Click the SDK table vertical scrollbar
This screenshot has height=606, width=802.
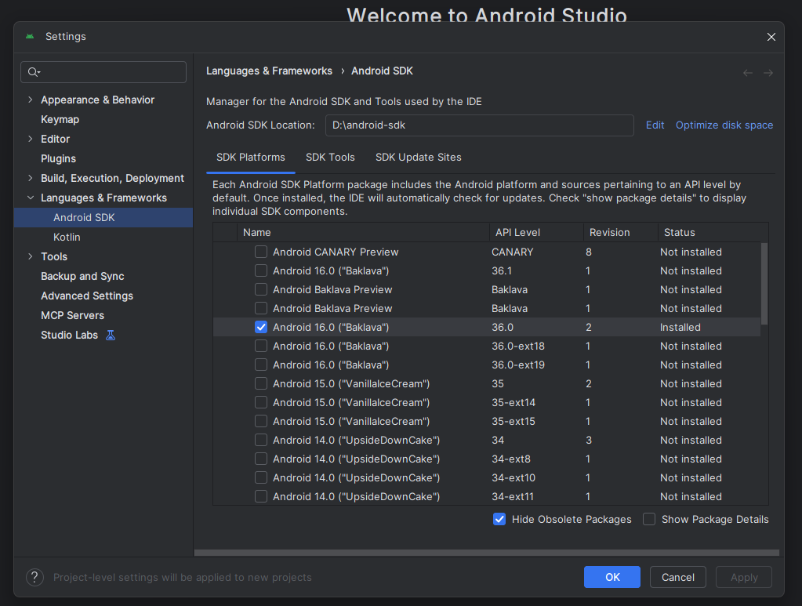[764, 284]
